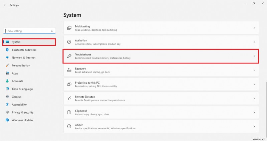This screenshot has height=141, width=267.
Task: Focus the Find a setting search box
Action: click(x=27, y=31)
